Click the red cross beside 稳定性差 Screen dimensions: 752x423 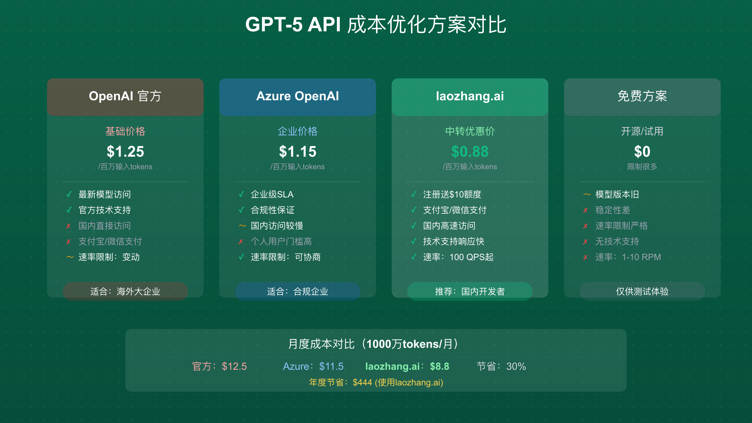[586, 211]
